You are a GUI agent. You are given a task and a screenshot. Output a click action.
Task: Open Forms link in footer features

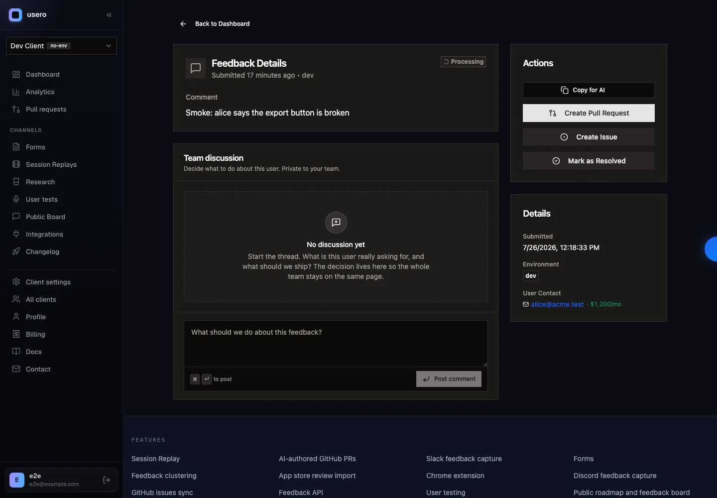click(x=584, y=459)
